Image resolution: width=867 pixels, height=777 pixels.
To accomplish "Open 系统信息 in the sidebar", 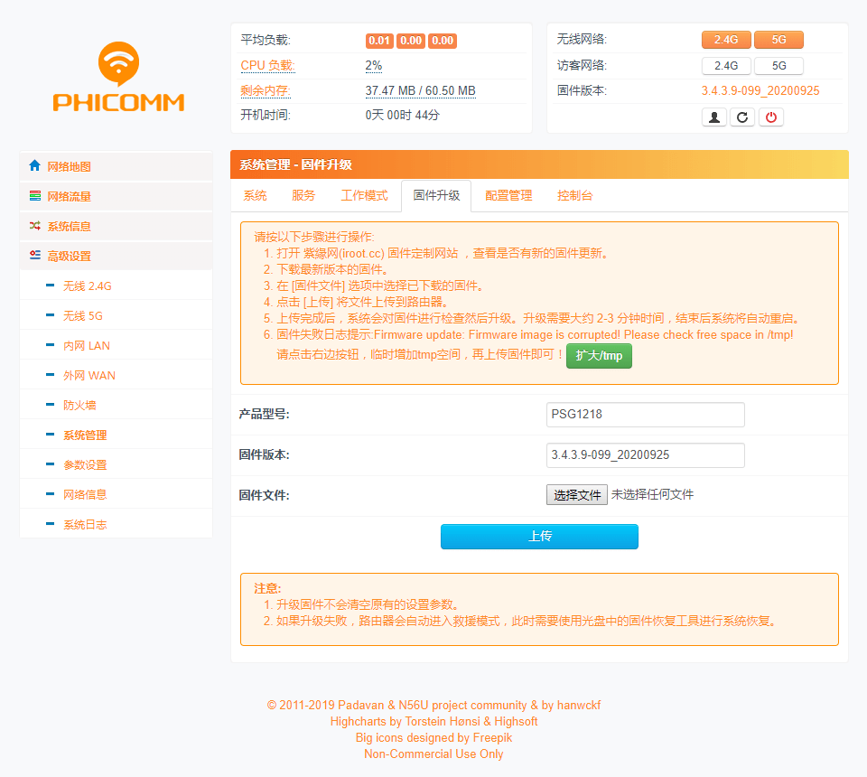I will (x=117, y=226).
